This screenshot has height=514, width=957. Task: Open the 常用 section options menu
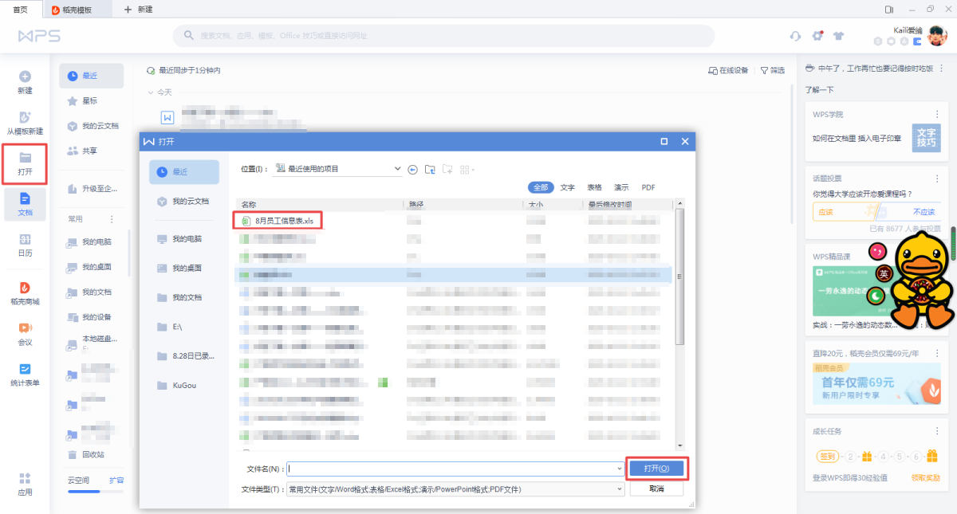[x=112, y=218]
